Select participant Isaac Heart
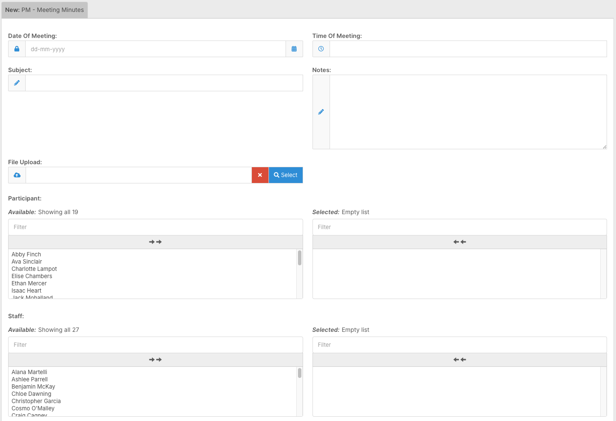The height and width of the screenshot is (421, 616). tap(26, 291)
